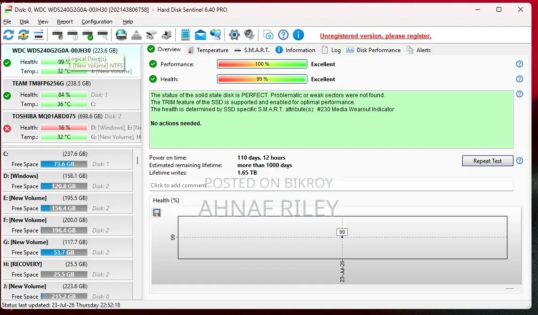Click the drive-device icon left of the notepad

click(167, 35)
